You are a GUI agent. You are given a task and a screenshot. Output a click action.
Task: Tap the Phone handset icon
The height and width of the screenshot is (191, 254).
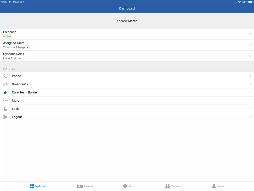(x=5, y=76)
